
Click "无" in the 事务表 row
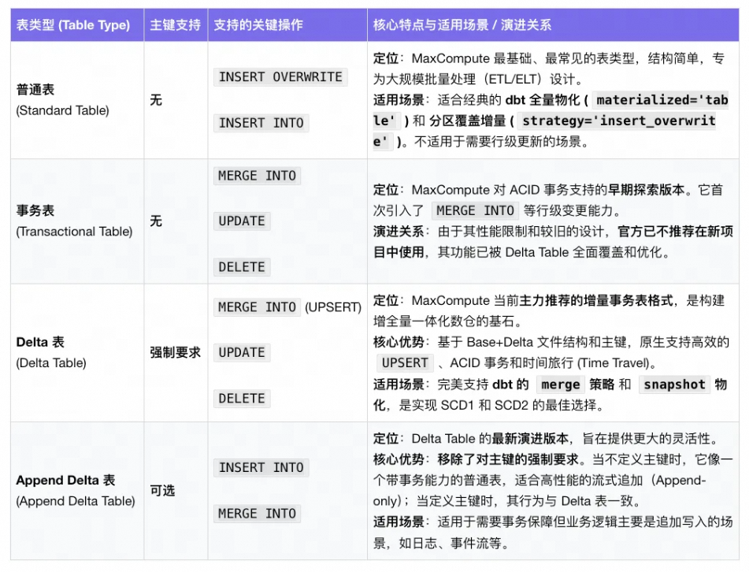[156, 221]
